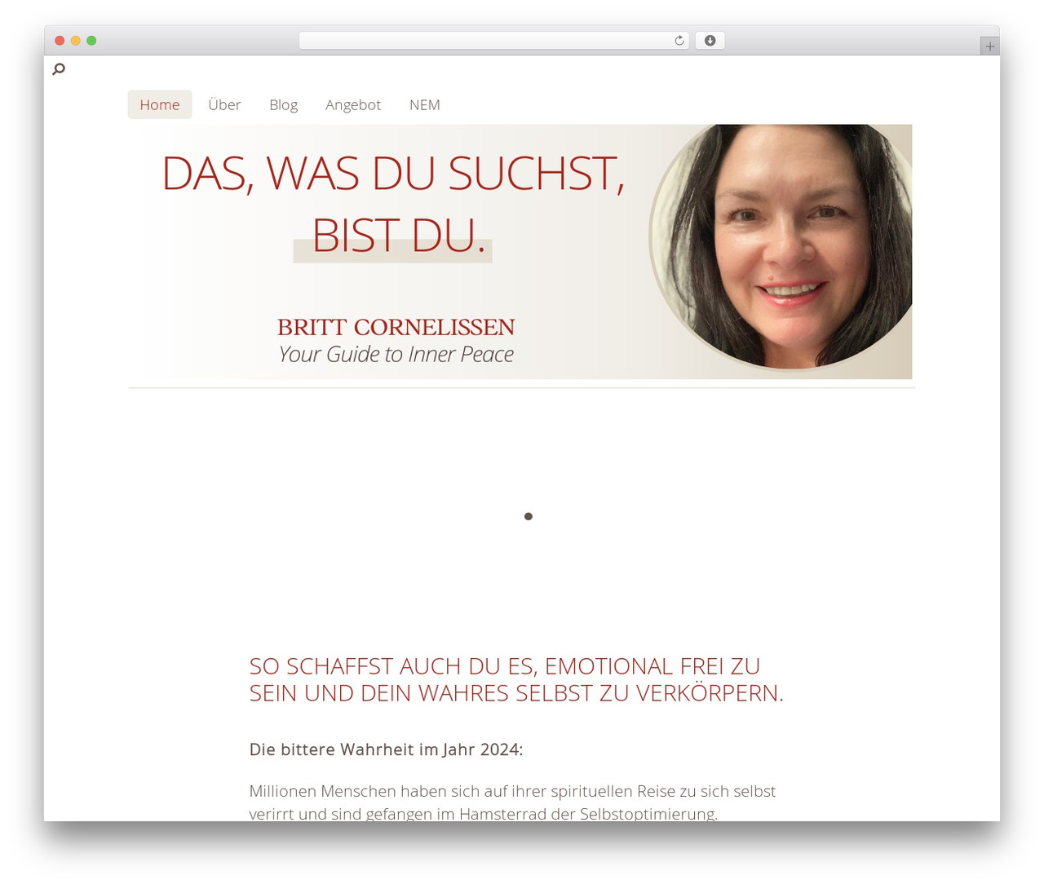The height and width of the screenshot is (884, 1044).
Task: Click the "DAS, WAS DU SUCHST, BIST DU." headline
Action: pyautogui.click(x=393, y=204)
